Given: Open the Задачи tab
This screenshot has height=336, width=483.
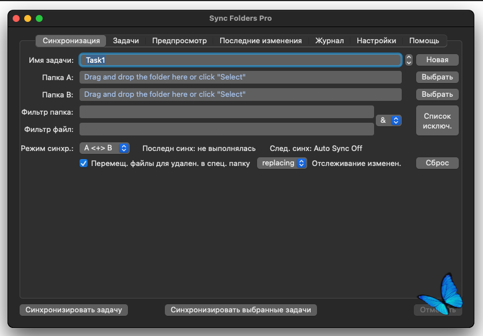Looking at the screenshot, I should [x=126, y=41].
